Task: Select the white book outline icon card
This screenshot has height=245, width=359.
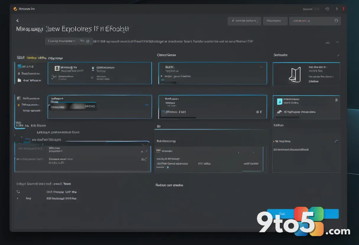Action: (x=294, y=75)
